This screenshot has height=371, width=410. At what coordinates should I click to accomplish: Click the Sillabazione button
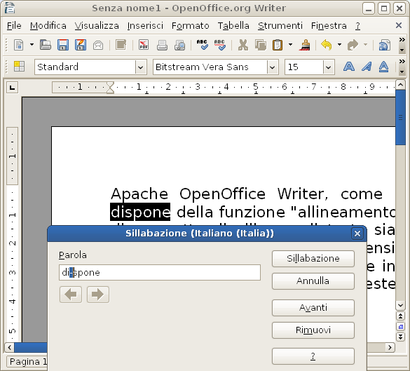(313, 259)
